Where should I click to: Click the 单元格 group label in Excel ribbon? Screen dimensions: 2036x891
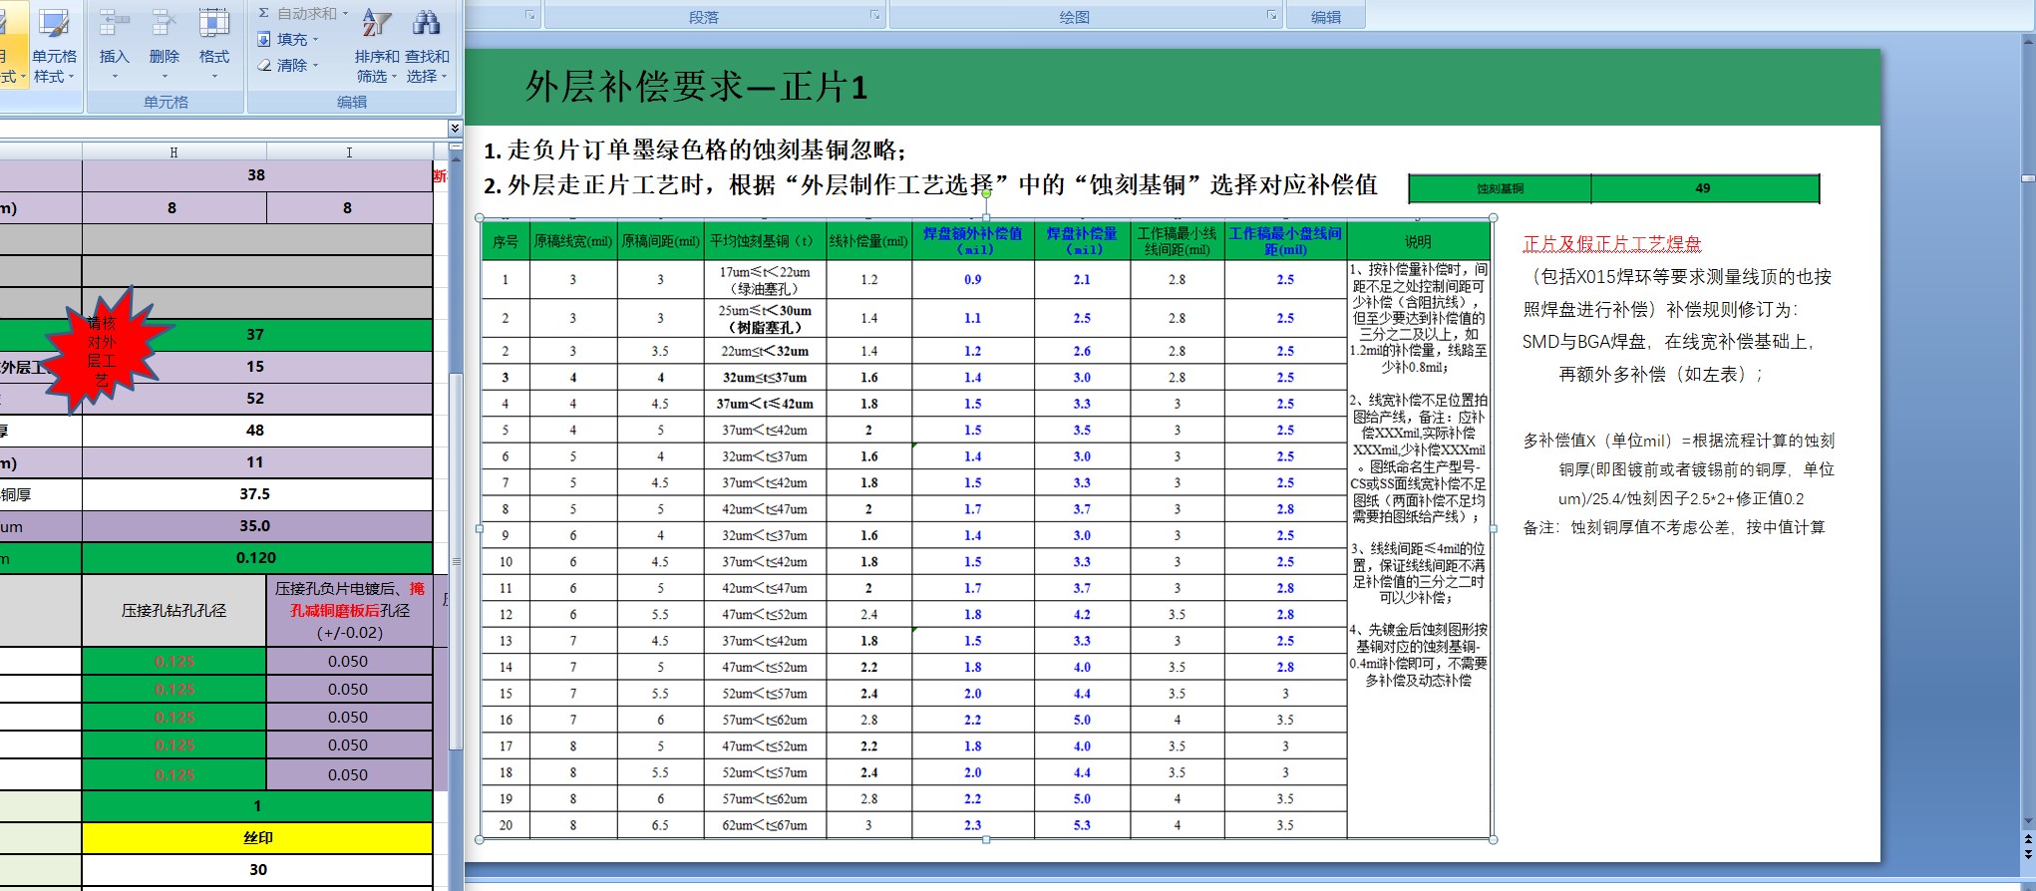166,102
